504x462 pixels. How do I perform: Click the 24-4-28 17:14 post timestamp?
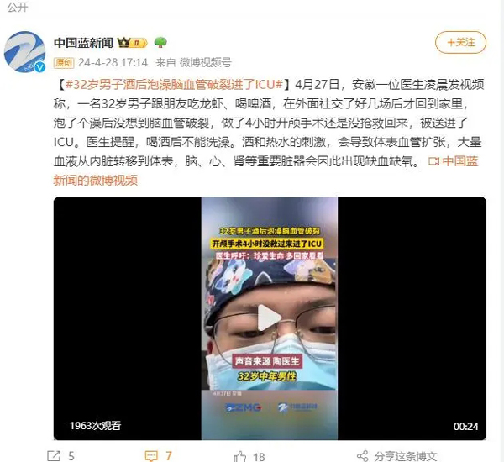pyautogui.click(x=113, y=62)
